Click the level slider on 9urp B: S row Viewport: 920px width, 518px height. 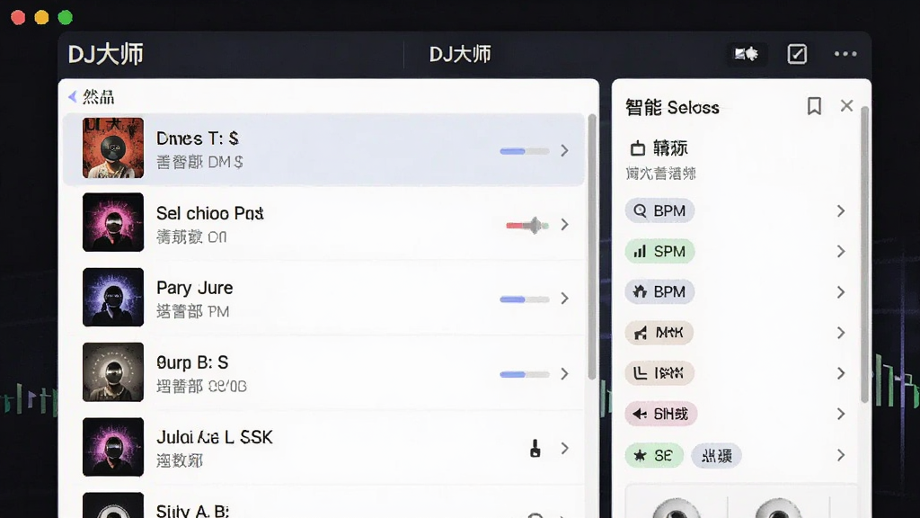coord(525,374)
